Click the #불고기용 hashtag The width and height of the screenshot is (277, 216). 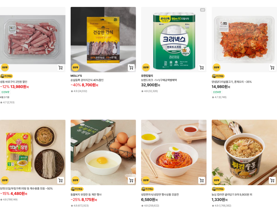5,97
